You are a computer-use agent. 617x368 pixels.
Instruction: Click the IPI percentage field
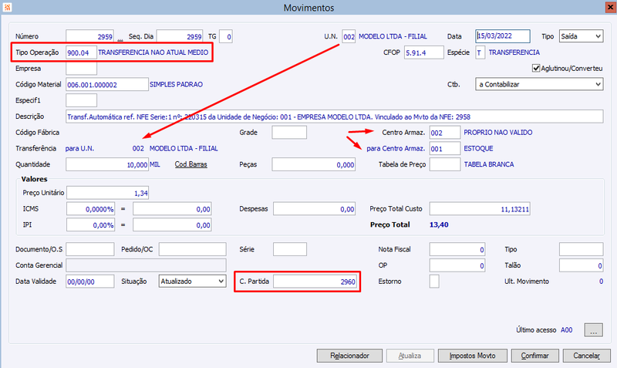(90, 225)
